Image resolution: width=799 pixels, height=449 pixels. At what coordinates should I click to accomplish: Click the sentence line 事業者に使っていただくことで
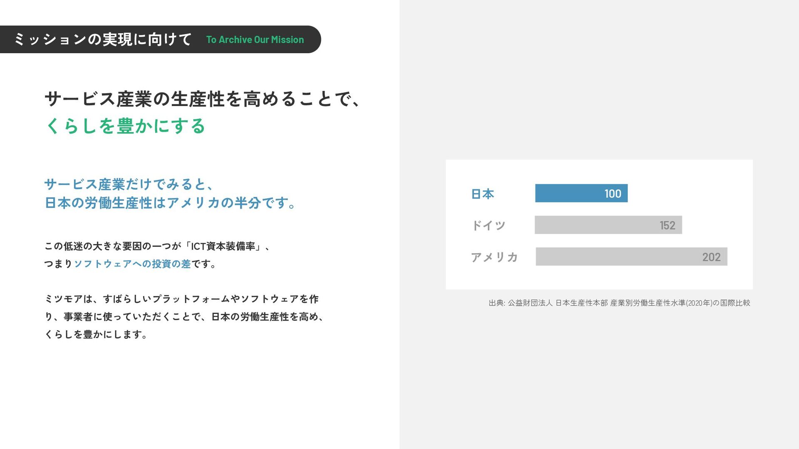[183, 317]
